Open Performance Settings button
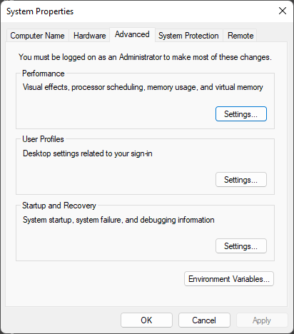The height and width of the screenshot is (334, 294). [x=241, y=114]
